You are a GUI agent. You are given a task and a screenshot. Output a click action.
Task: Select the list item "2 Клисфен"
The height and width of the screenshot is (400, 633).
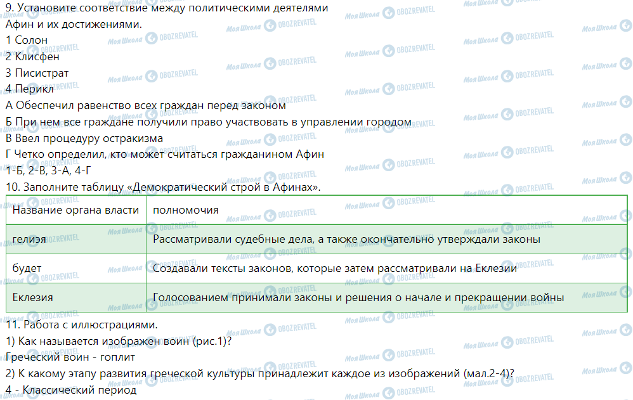[x=32, y=56]
